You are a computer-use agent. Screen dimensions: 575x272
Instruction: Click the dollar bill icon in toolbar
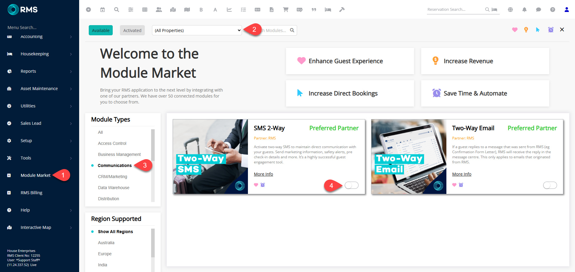[x=258, y=10]
